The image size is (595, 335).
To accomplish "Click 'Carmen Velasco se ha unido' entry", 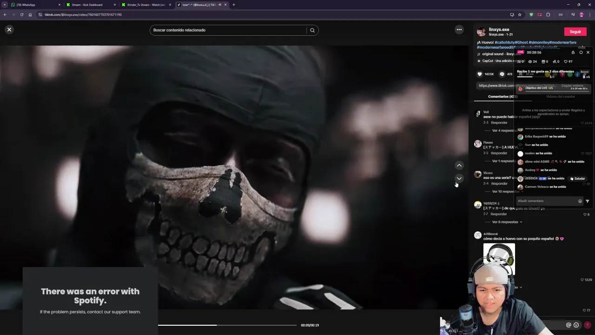I will point(542,187).
